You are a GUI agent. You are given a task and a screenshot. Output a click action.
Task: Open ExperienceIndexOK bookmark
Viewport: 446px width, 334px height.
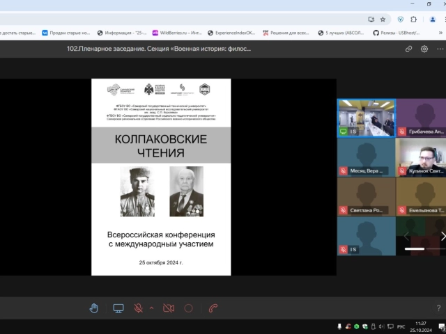coord(231,33)
